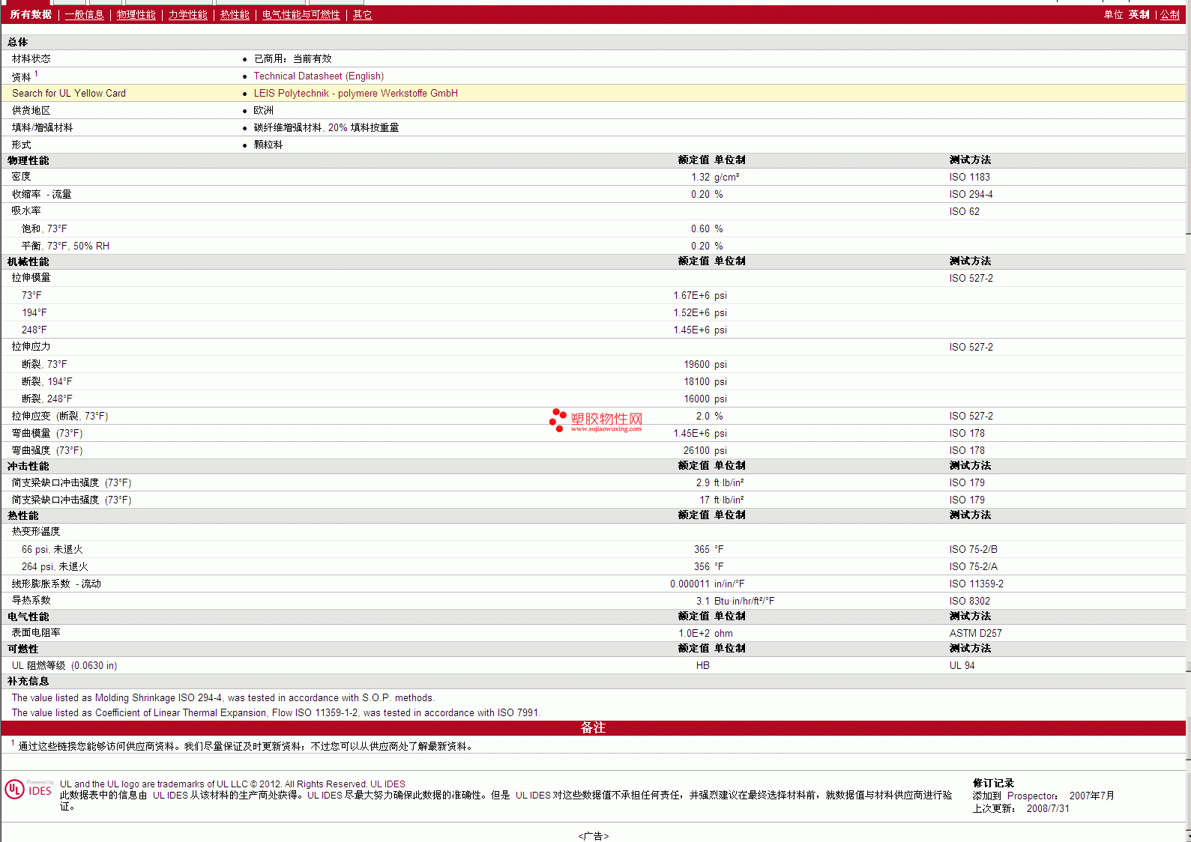Select the 热性能 tab

(x=235, y=15)
